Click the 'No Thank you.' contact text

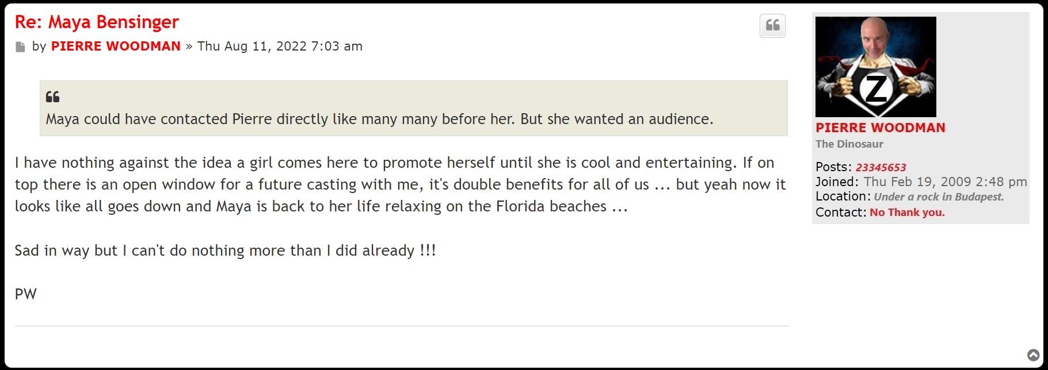(907, 213)
